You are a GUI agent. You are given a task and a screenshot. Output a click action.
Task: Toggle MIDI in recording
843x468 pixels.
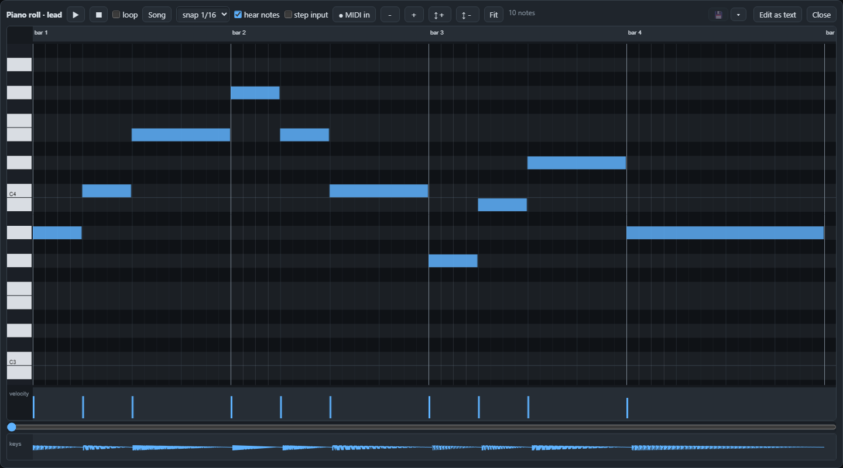pyautogui.click(x=354, y=15)
